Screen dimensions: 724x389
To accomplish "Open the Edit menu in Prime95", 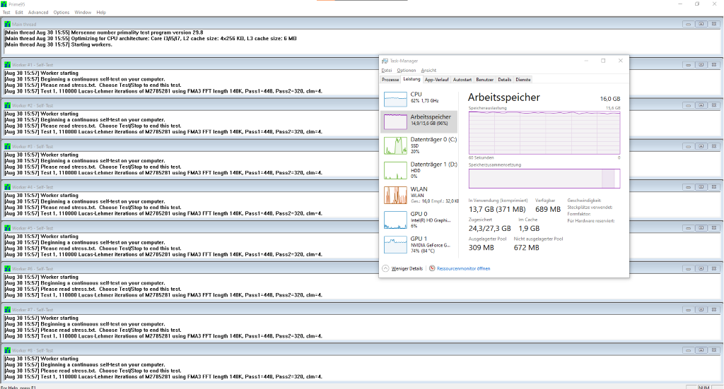I will (19, 13).
